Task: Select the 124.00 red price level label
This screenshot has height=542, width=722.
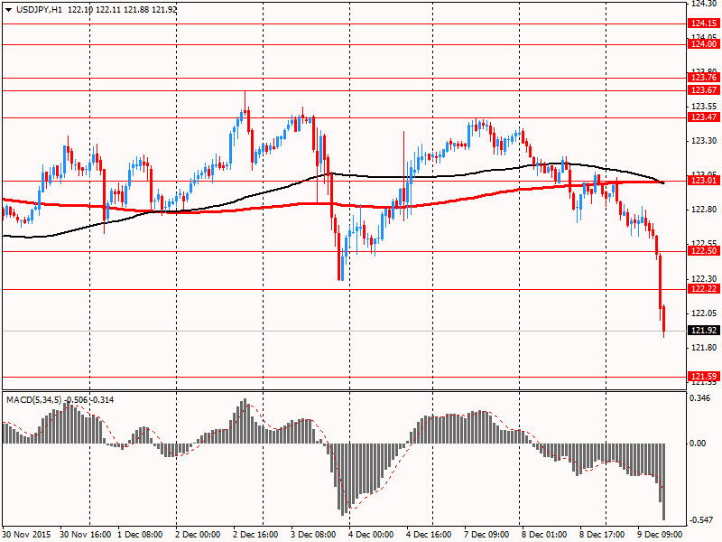Action: click(703, 44)
